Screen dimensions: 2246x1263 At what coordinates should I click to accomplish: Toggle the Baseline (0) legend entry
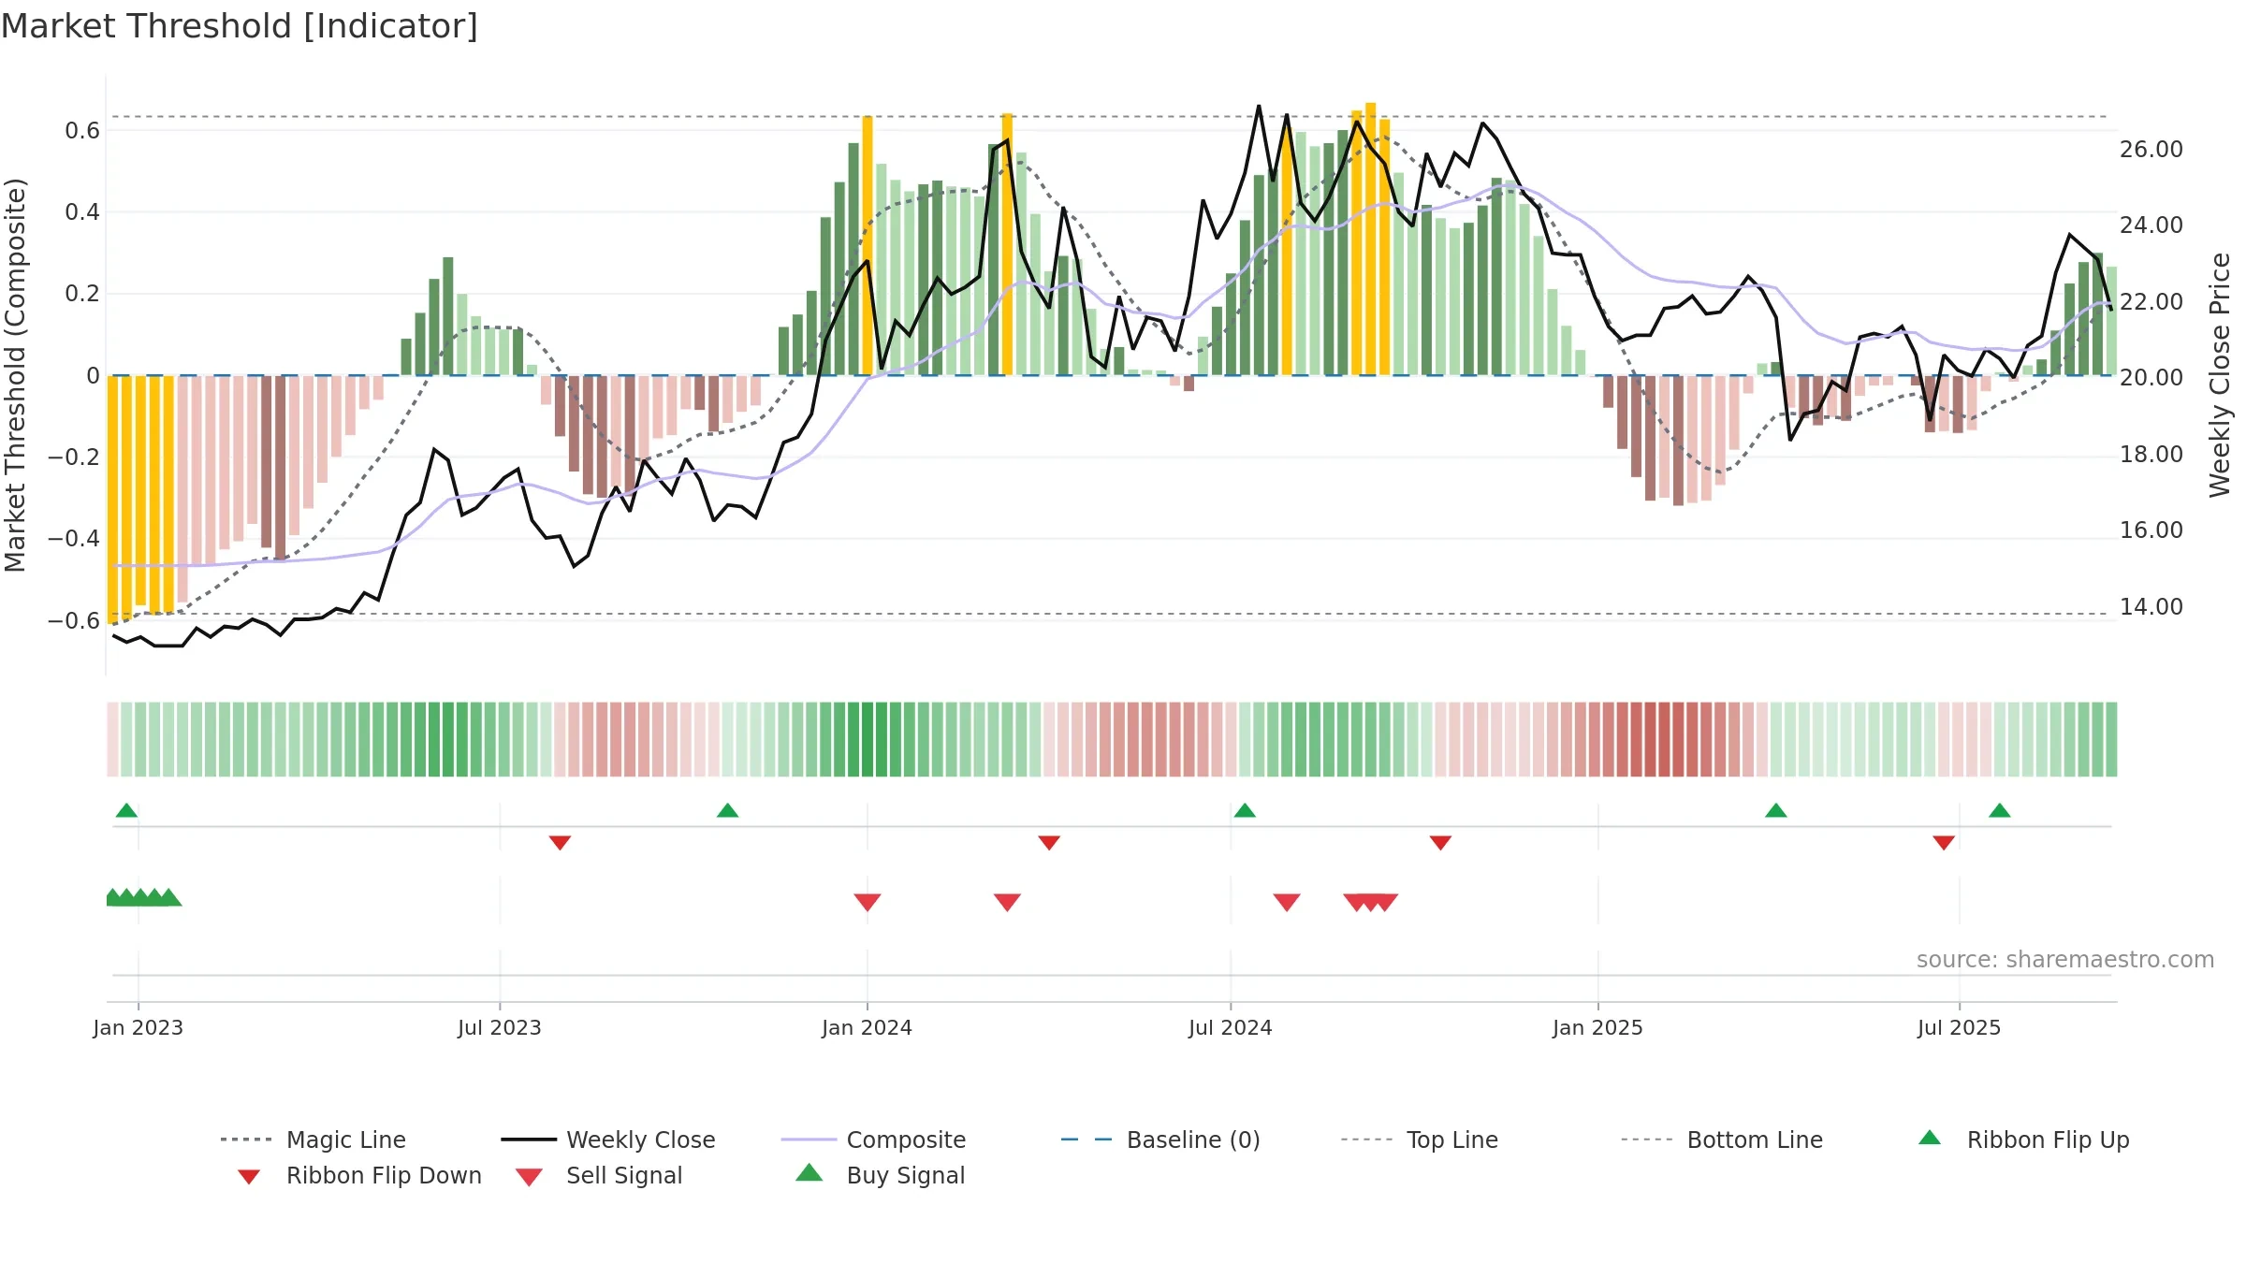click(x=1160, y=1140)
